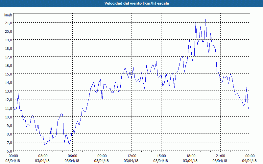
Task: Click the '10,0' y-axis tick label
Action: click(x=9, y=117)
